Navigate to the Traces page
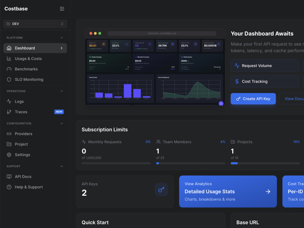Viewport: 304px width, 228px height. 35,112
